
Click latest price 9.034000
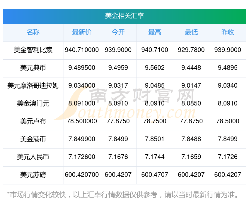pos(82,86)
